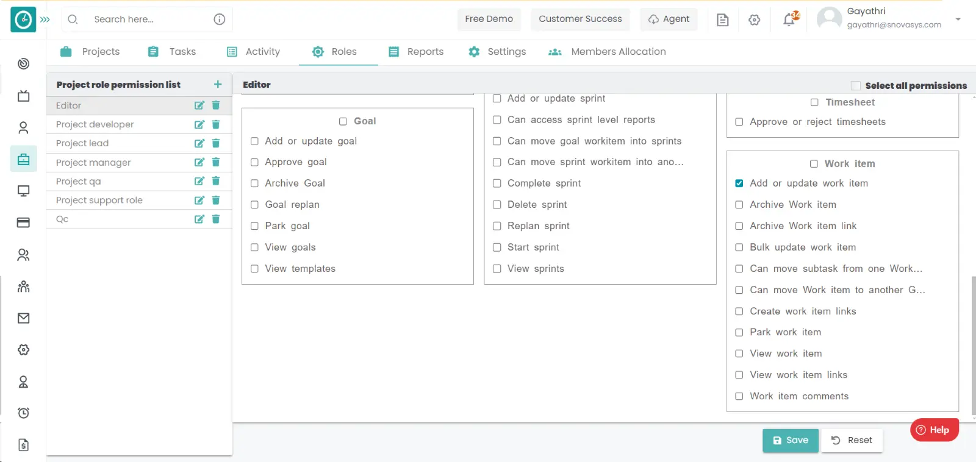Check the Select all permissions box

[855, 86]
